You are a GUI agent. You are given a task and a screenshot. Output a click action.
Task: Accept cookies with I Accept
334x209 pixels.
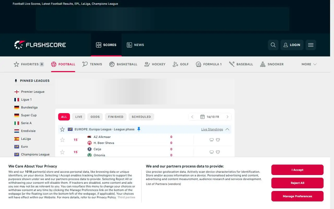coord(297,170)
